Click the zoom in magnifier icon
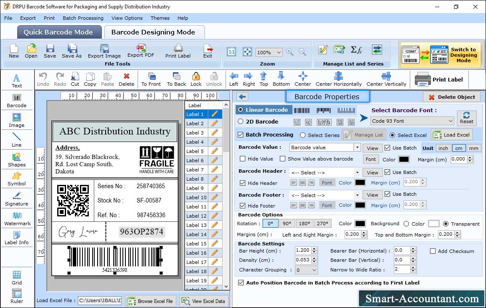Image resolution: width=486 pixels, height=308 pixels. (290, 52)
